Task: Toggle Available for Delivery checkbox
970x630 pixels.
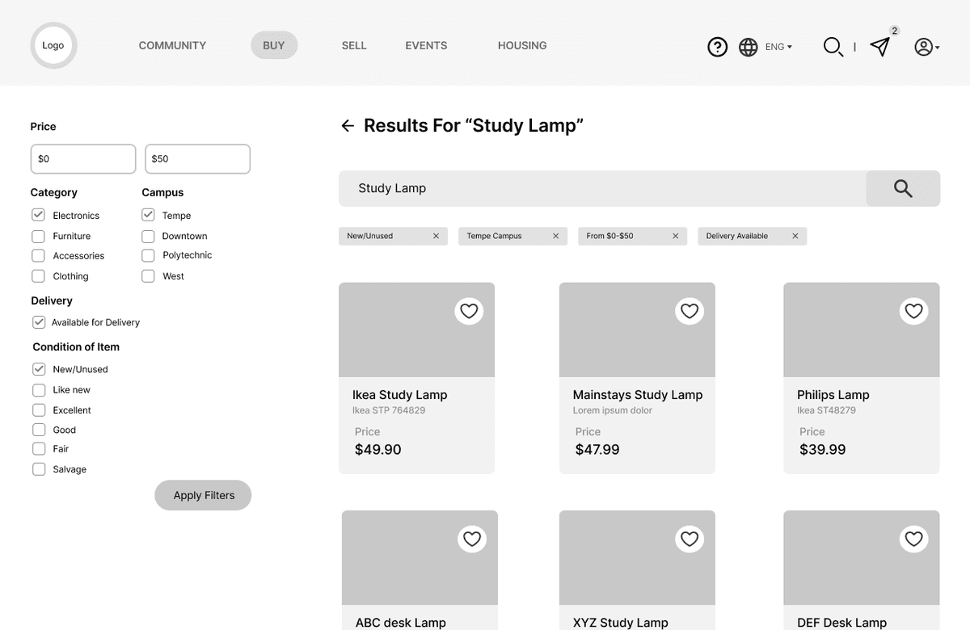Action: 39,321
